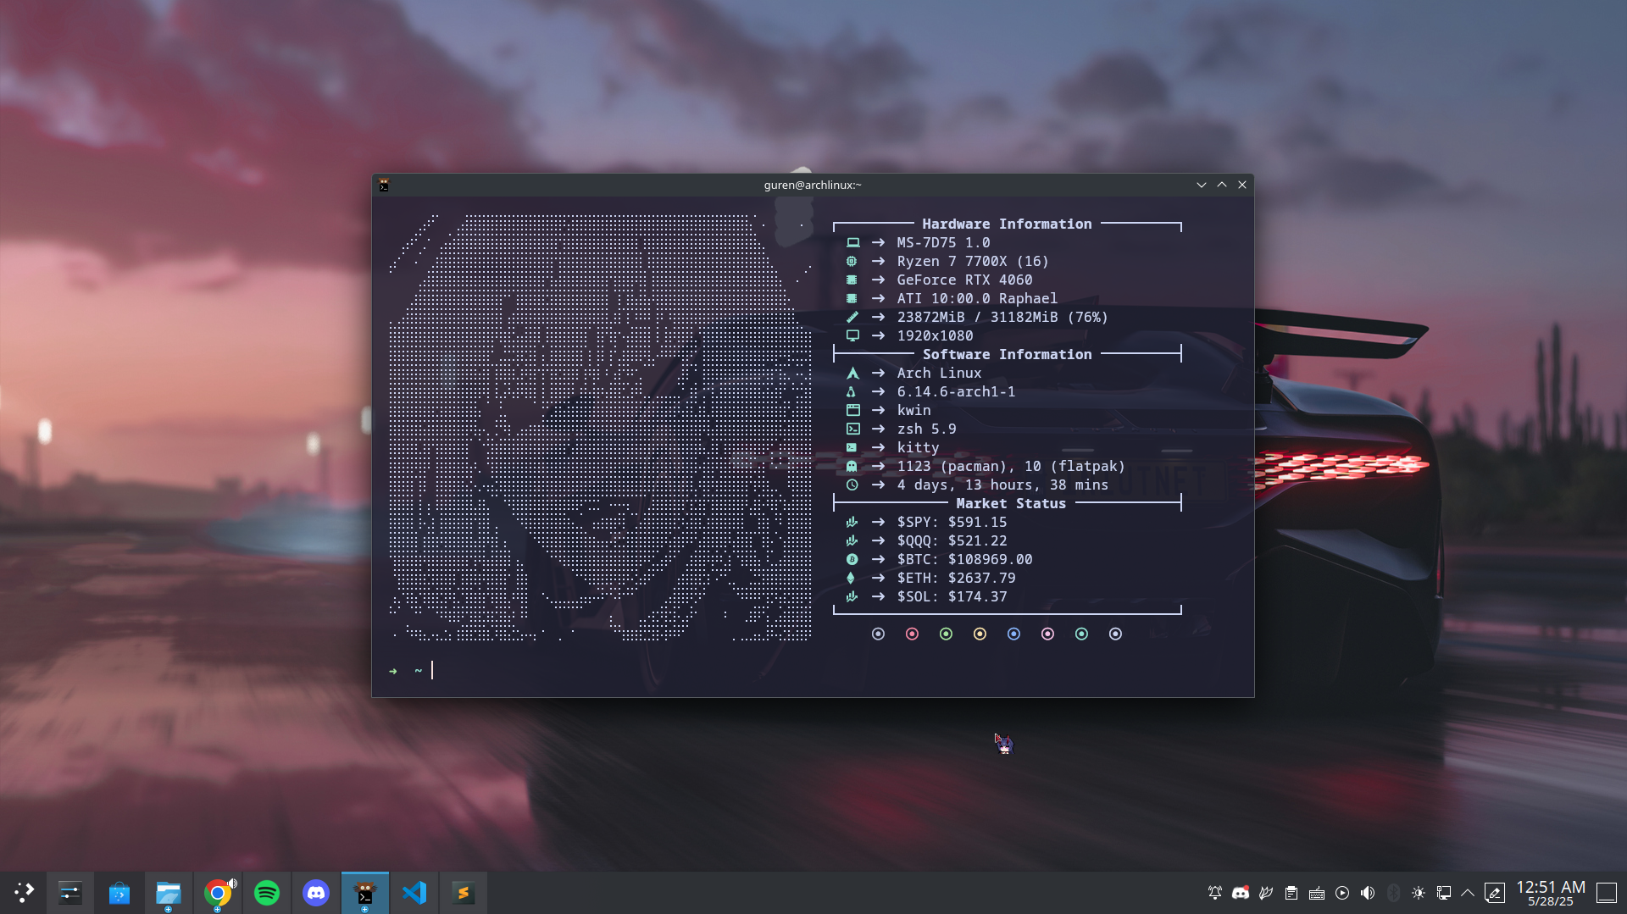Click the $SPY: $591.15 line
Image resolution: width=1627 pixels, height=914 pixels.
[952, 522]
